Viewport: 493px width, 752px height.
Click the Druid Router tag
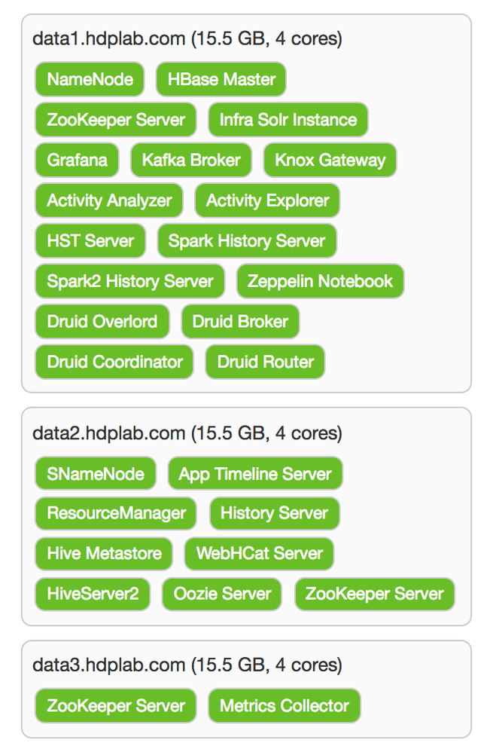(265, 362)
